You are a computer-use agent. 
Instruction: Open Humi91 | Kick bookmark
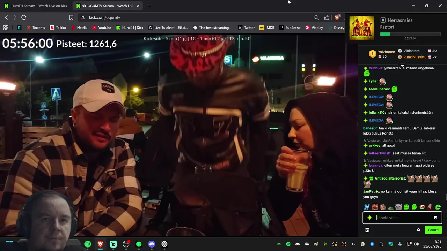click(130, 28)
